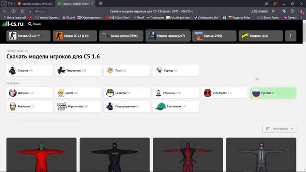Click the box icon in Паки
The height and width of the screenshot is (172, 306).
[110, 70]
